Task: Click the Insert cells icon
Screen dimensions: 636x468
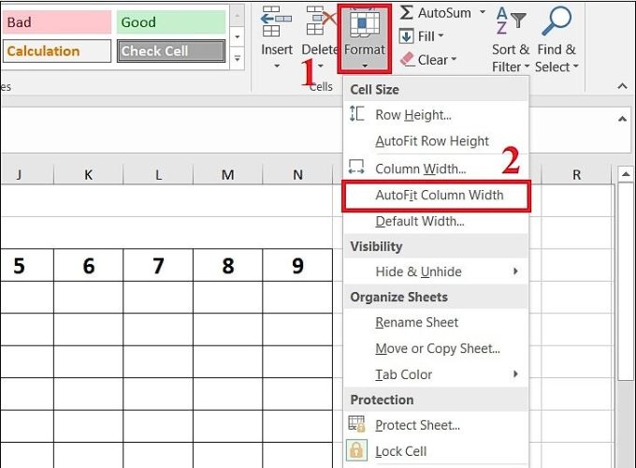Action: point(276,22)
